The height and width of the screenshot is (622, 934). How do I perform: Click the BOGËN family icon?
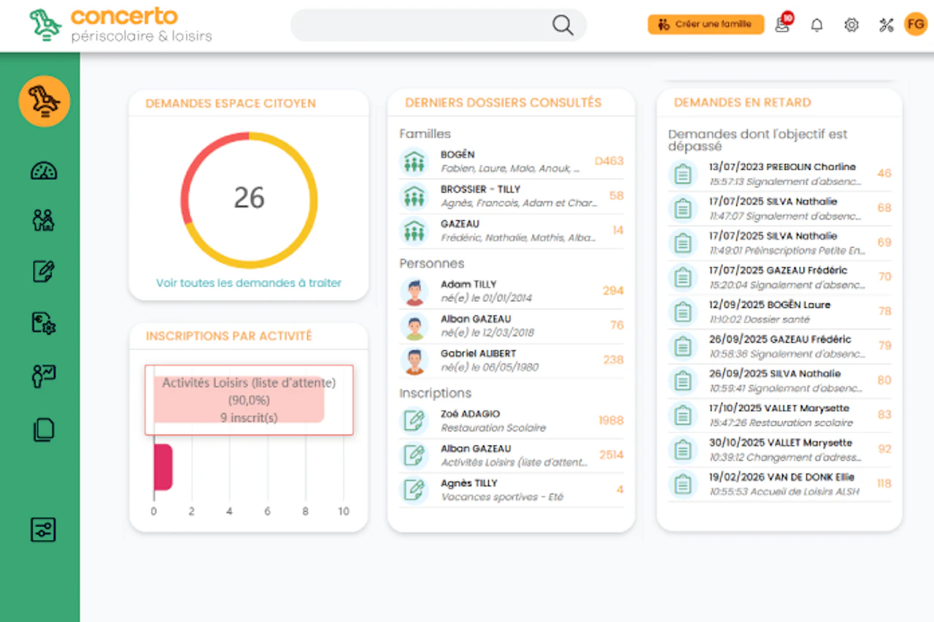414,162
